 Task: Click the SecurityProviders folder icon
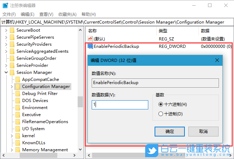(12, 44)
